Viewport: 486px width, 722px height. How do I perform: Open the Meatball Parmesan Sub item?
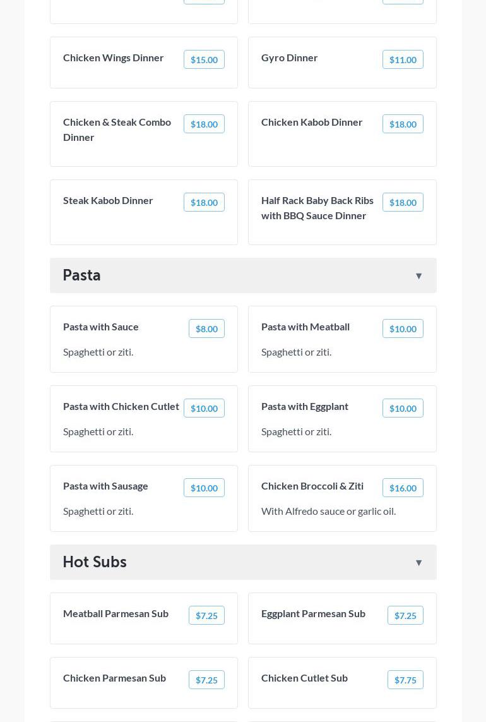pyautogui.click(x=116, y=613)
